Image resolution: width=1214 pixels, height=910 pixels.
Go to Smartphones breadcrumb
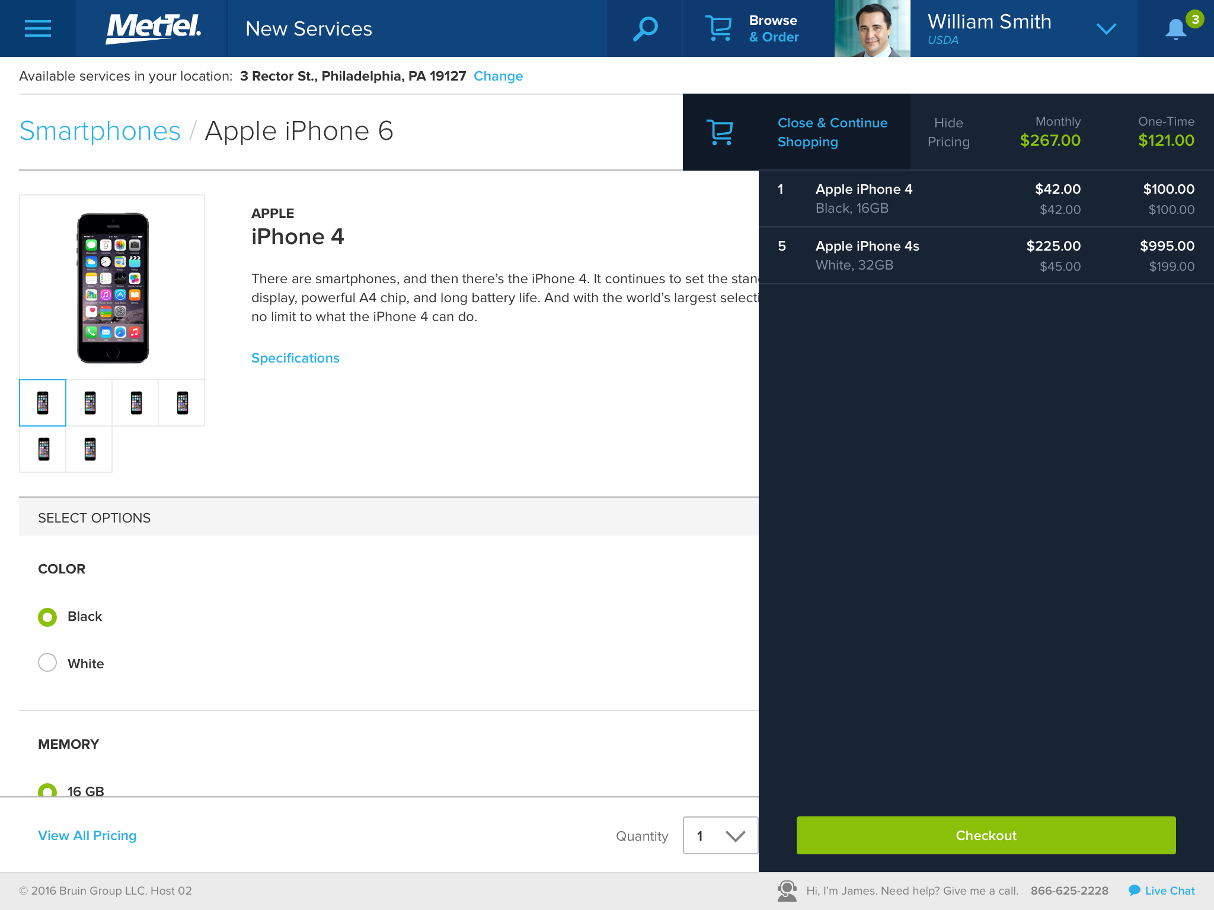click(x=100, y=131)
